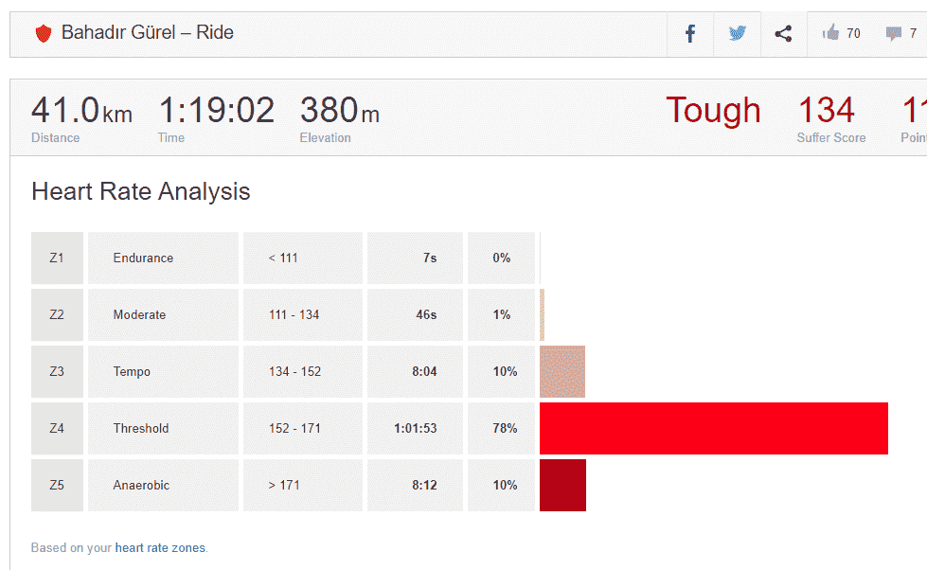The height and width of the screenshot is (570, 927).
Task: Open comments via the speech bubble icon
Action: pos(893,34)
